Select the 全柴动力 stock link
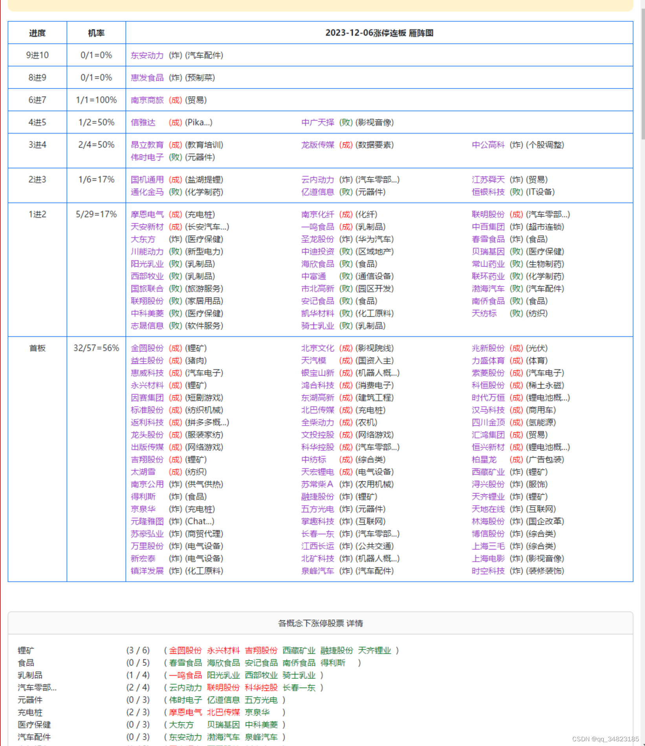 [x=318, y=422]
